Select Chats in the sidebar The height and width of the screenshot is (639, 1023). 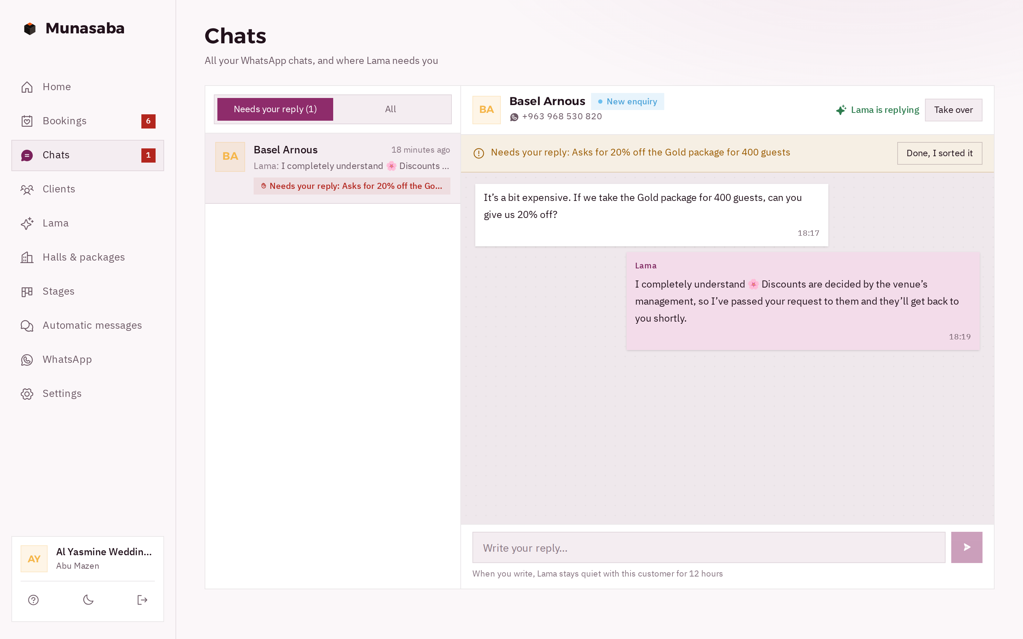tap(87, 155)
